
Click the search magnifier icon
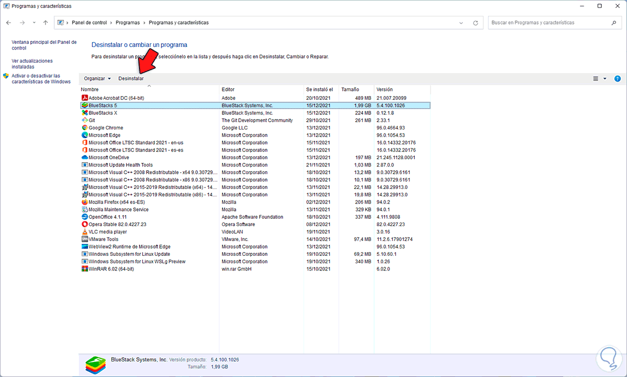click(x=614, y=23)
